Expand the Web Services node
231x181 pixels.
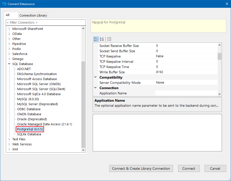click(x=9, y=144)
